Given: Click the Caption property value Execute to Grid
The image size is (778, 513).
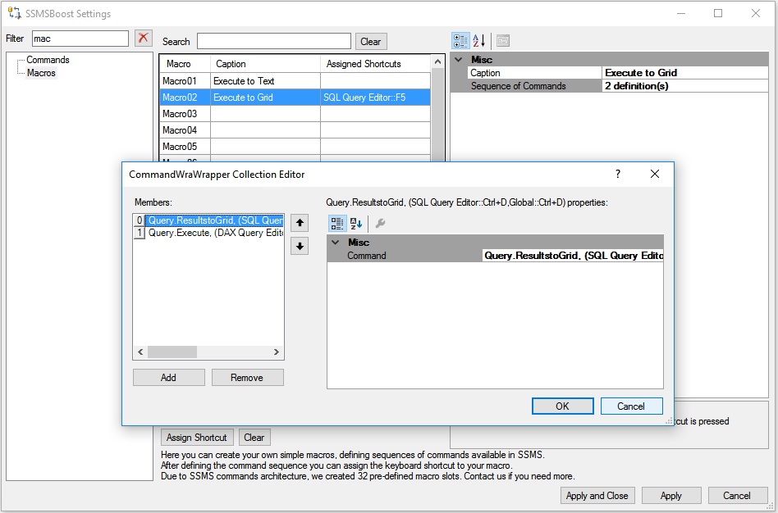Looking at the screenshot, I should [685, 73].
